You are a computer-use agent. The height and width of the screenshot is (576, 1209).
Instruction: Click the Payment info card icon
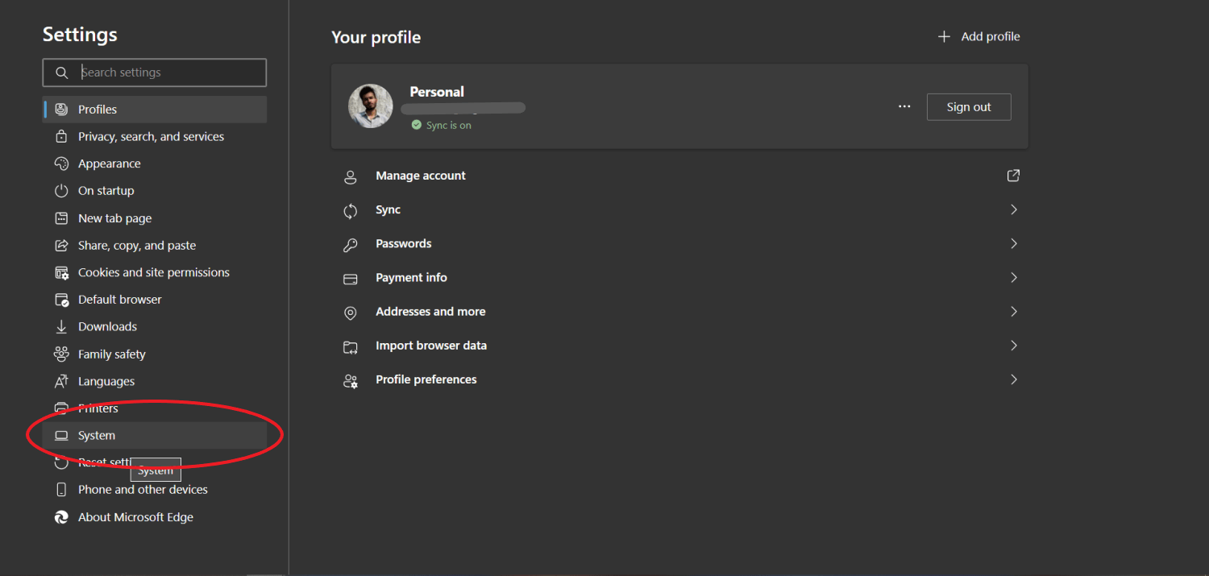(350, 279)
